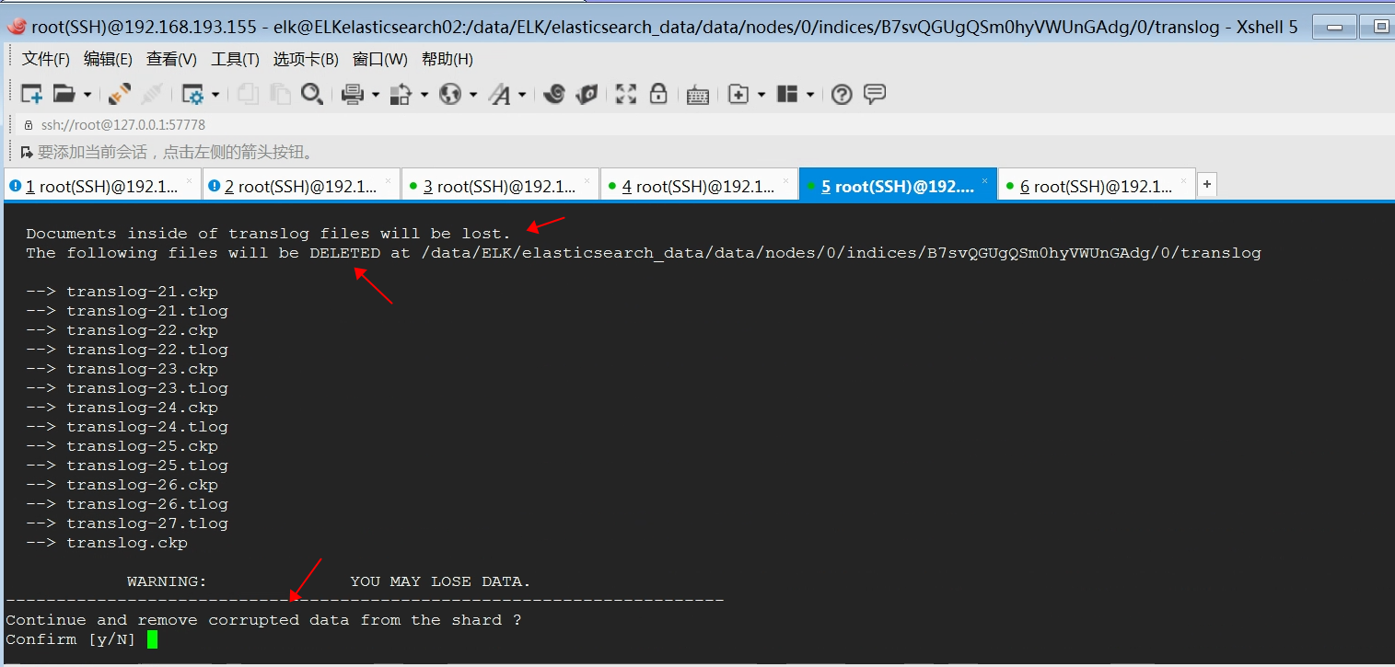Click the lock screen padlock icon

click(658, 94)
